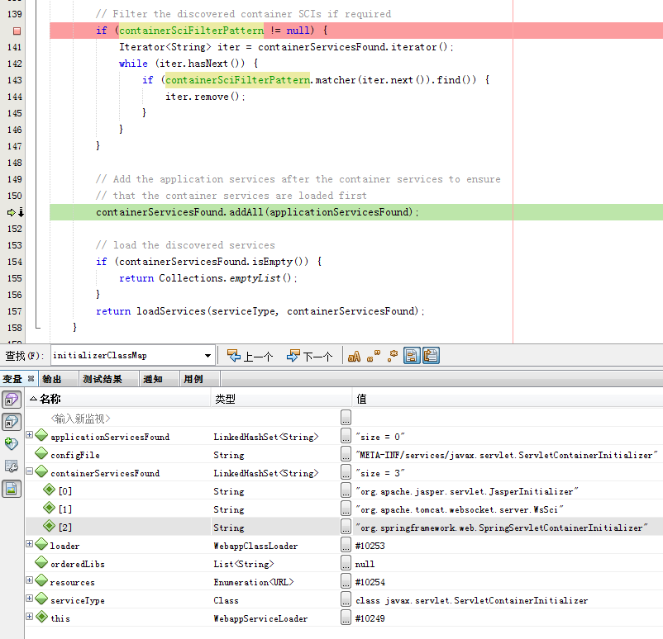Open the search history dropdown in the find field
The height and width of the screenshot is (639, 663).
tap(207, 356)
